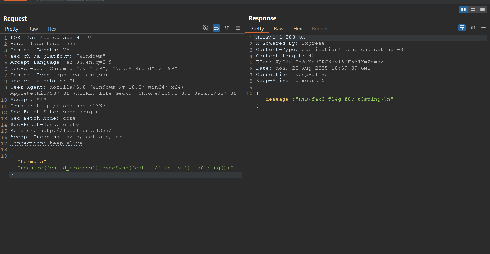Click the 'Accept-Language: en-US,en;q=0.9' header
The image size is (490, 254).
coord(61,62)
